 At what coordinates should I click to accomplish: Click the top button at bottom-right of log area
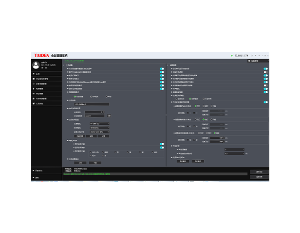(x=259, y=172)
